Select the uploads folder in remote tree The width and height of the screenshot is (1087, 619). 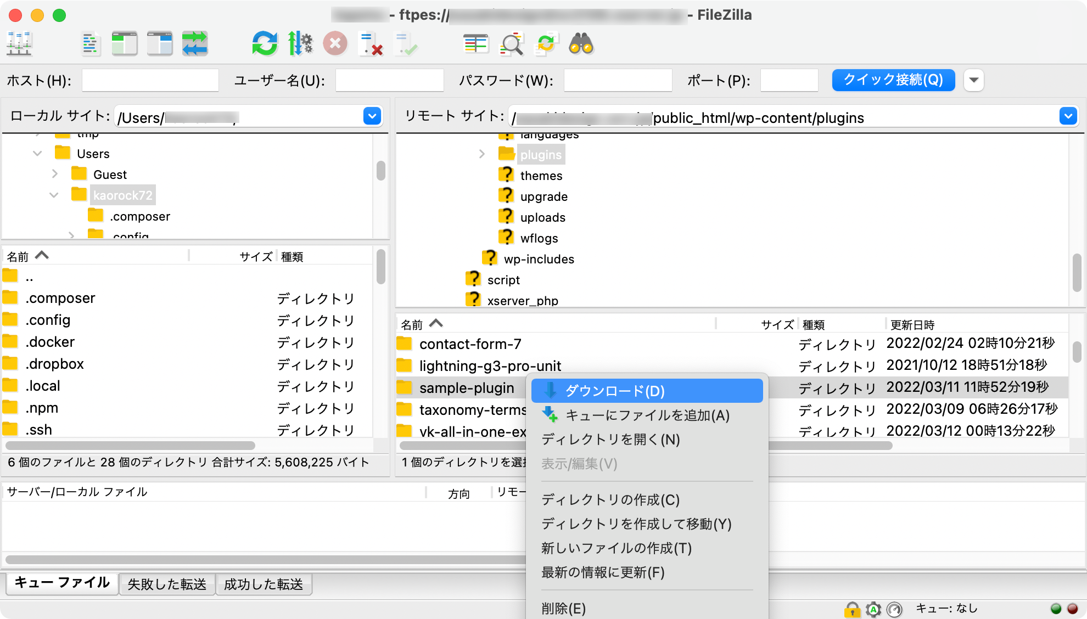point(542,217)
